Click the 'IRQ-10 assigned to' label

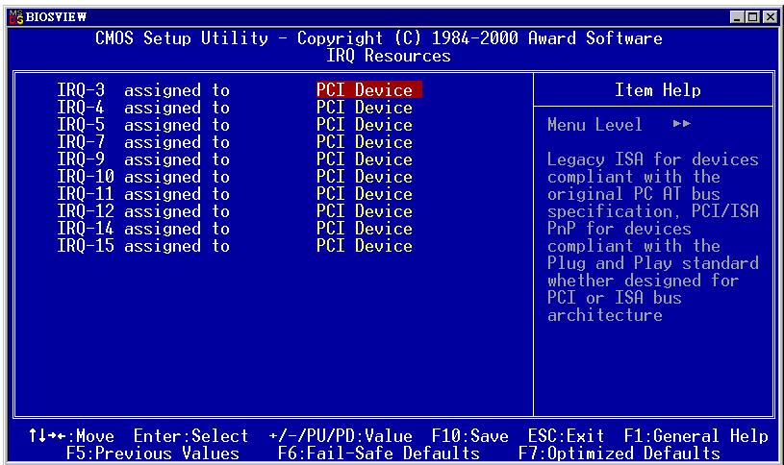143,177
